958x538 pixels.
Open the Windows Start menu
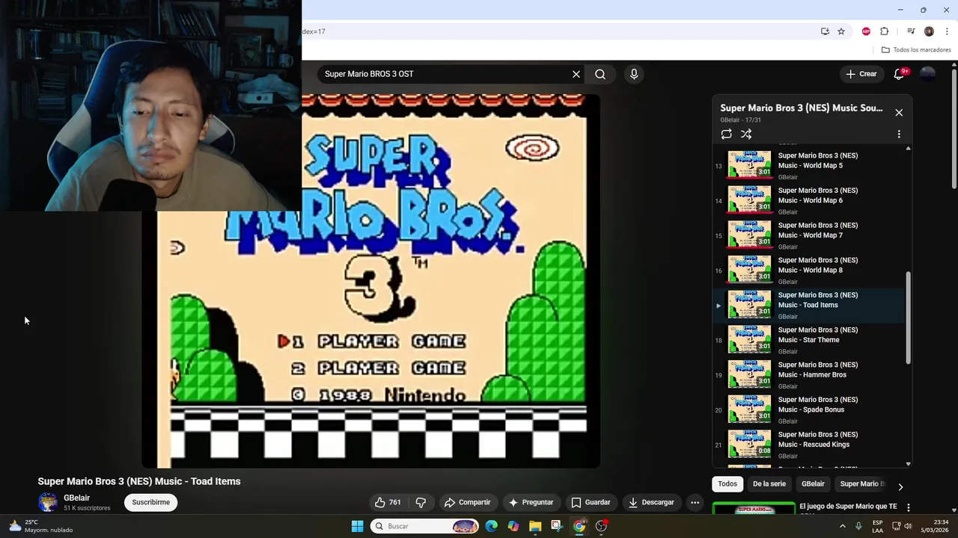click(x=357, y=526)
